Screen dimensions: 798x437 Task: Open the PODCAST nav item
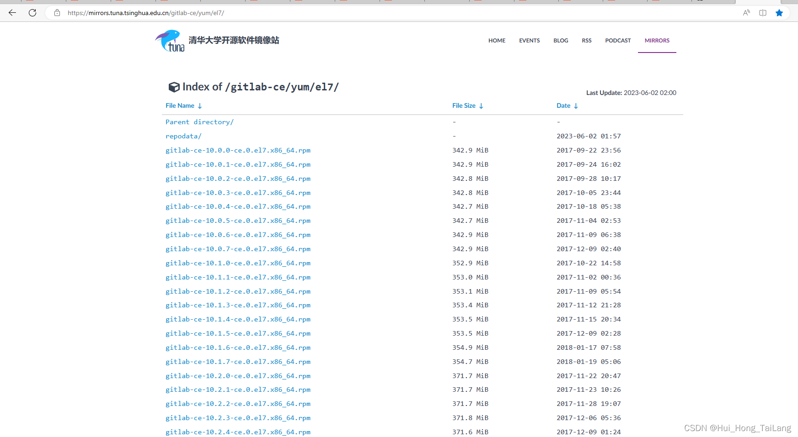tap(618, 41)
